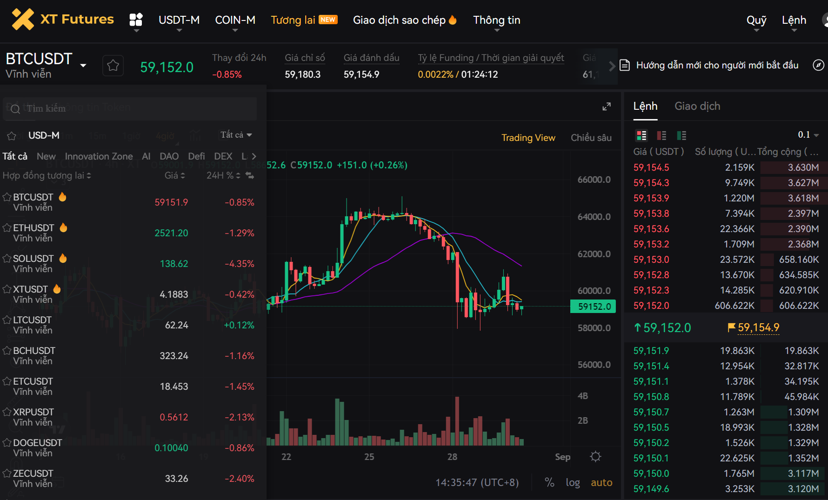828x500 pixels.
Task: Select the AI category tab
Action: (x=146, y=156)
